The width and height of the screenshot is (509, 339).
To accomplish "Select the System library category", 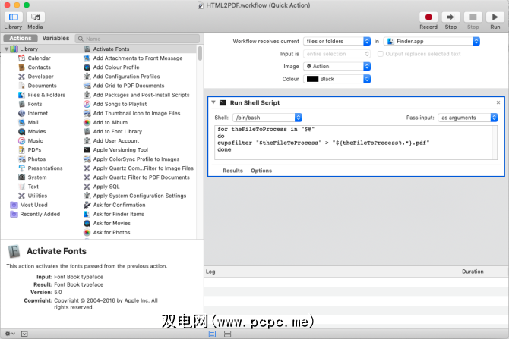I will tap(37, 177).
